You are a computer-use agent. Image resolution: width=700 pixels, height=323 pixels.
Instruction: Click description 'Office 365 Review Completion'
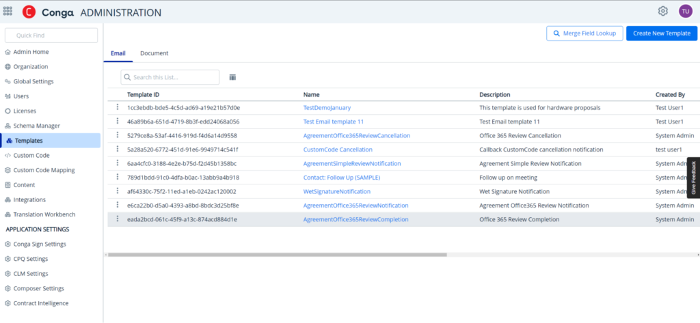[x=520, y=219]
